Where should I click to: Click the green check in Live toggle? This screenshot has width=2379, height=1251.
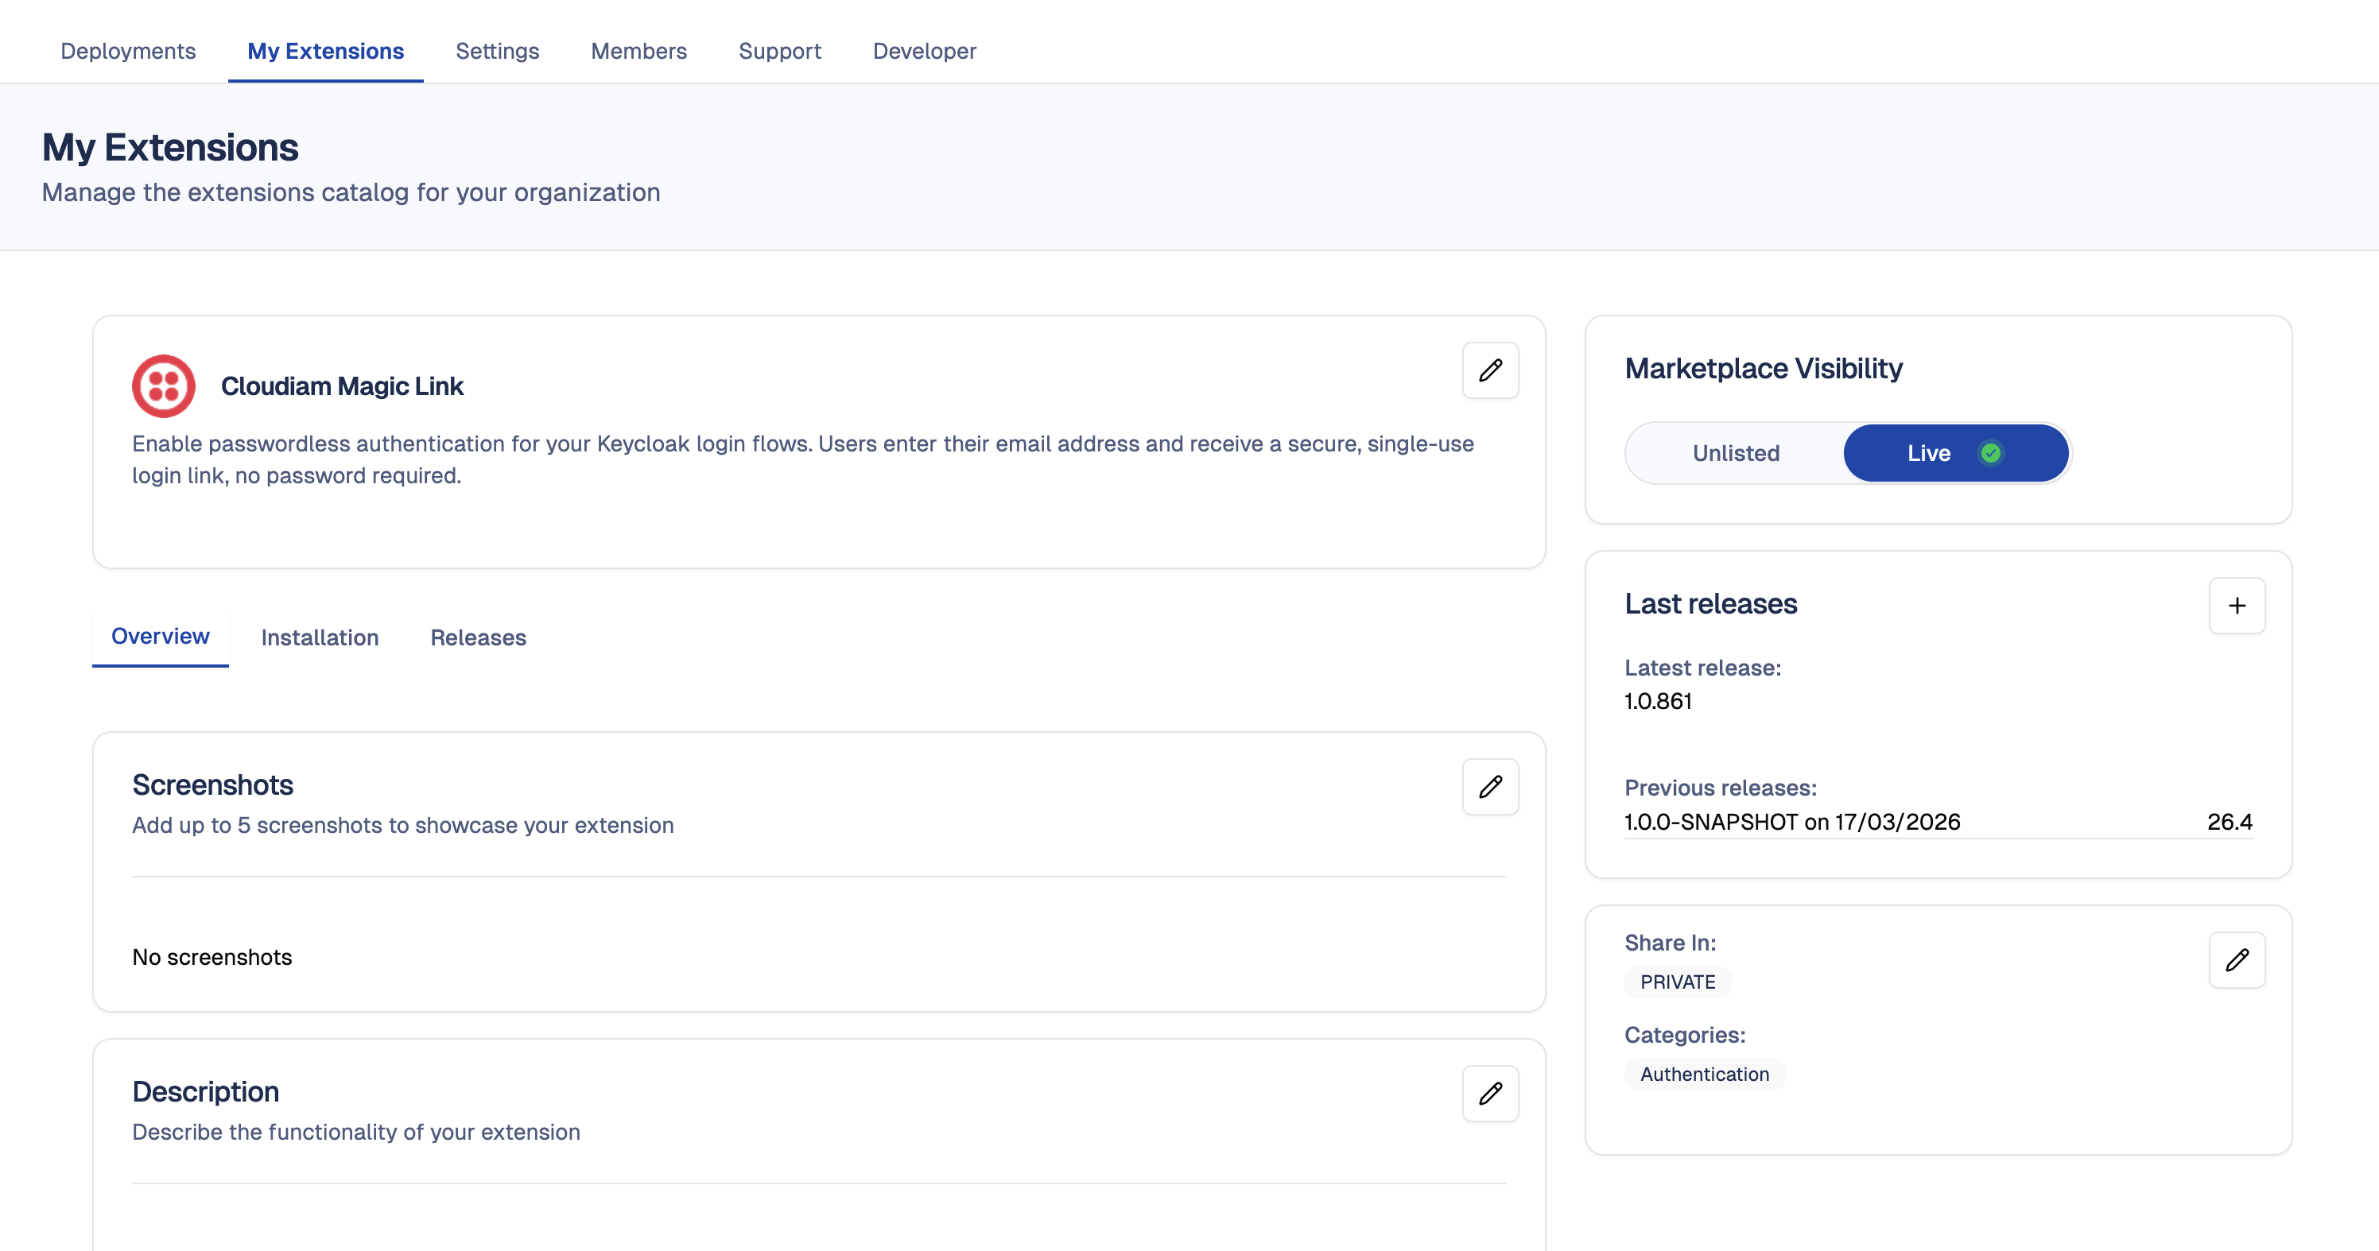click(x=1990, y=453)
